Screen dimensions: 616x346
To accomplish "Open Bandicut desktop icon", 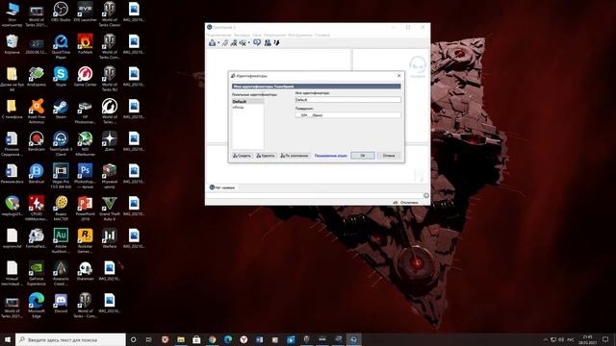I will (37, 174).
